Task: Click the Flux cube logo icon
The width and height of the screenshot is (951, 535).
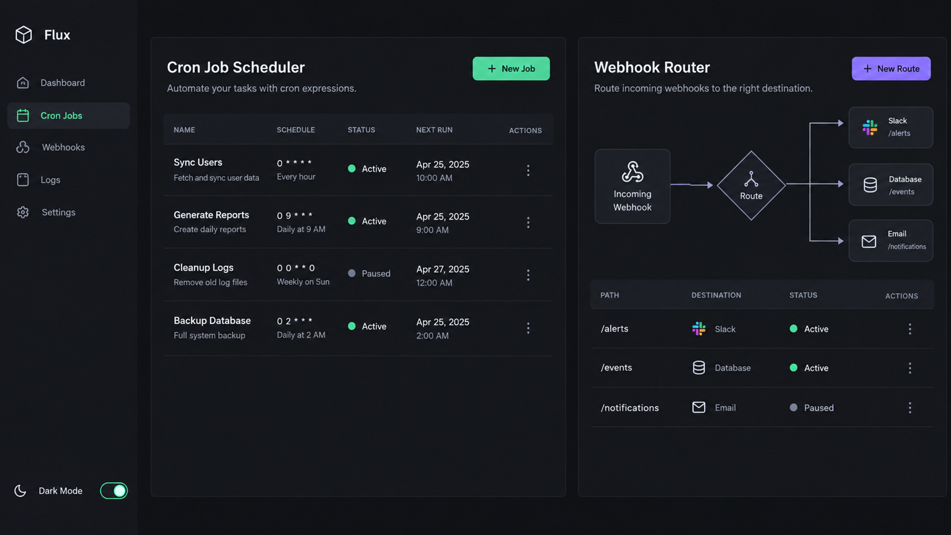Action: 24,35
